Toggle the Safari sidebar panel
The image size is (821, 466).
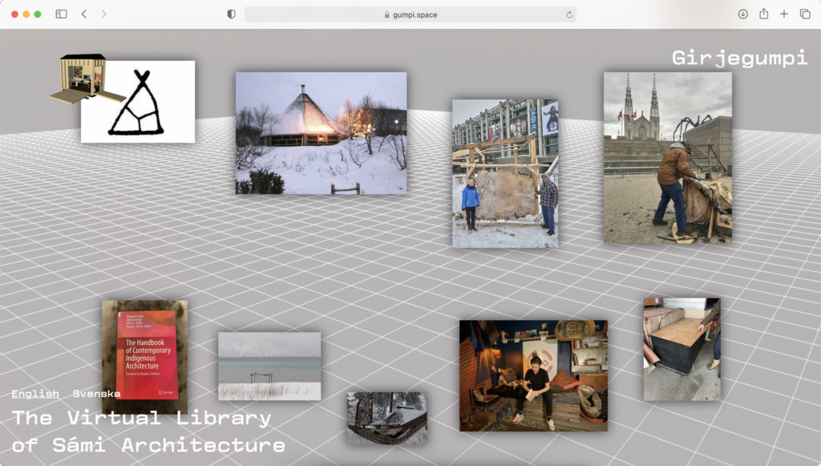pyautogui.click(x=61, y=14)
